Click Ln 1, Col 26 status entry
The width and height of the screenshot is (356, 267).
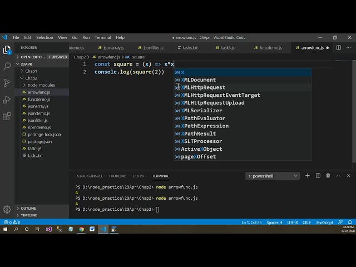click(251, 222)
